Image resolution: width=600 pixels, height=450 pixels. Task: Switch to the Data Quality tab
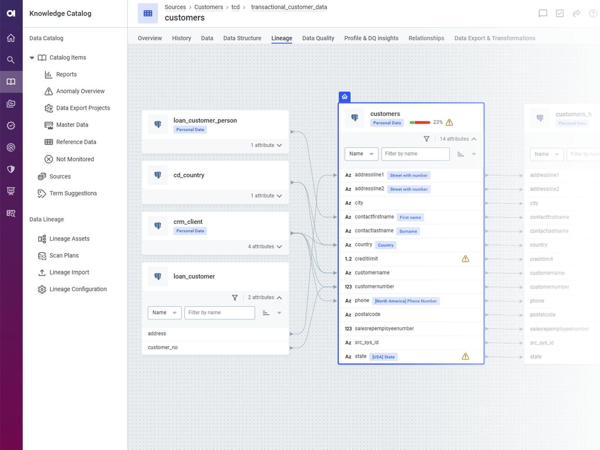click(x=318, y=38)
